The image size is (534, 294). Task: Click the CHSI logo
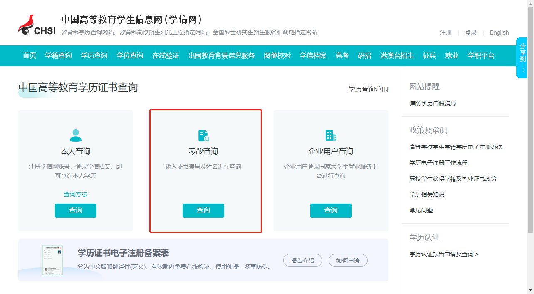tap(37, 25)
